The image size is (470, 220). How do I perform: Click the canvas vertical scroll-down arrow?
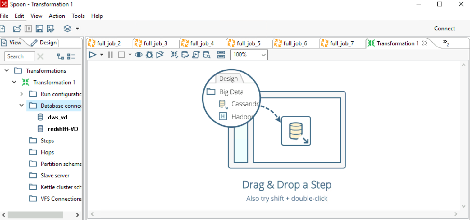[463, 206]
